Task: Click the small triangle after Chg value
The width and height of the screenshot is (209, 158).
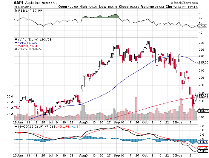Action: click(x=196, y=7)
